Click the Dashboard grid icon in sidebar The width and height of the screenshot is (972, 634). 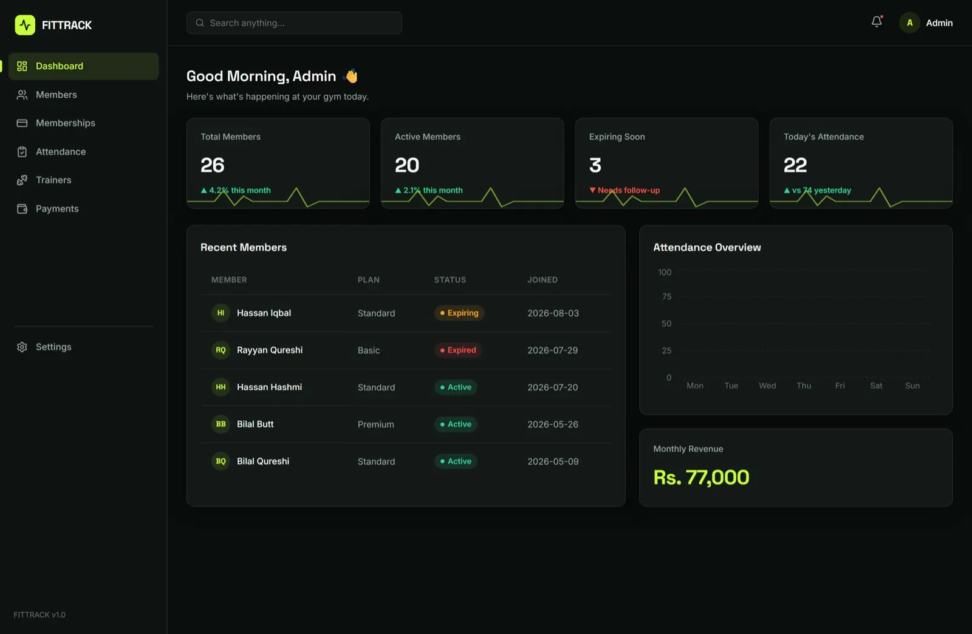coord(22,66)
